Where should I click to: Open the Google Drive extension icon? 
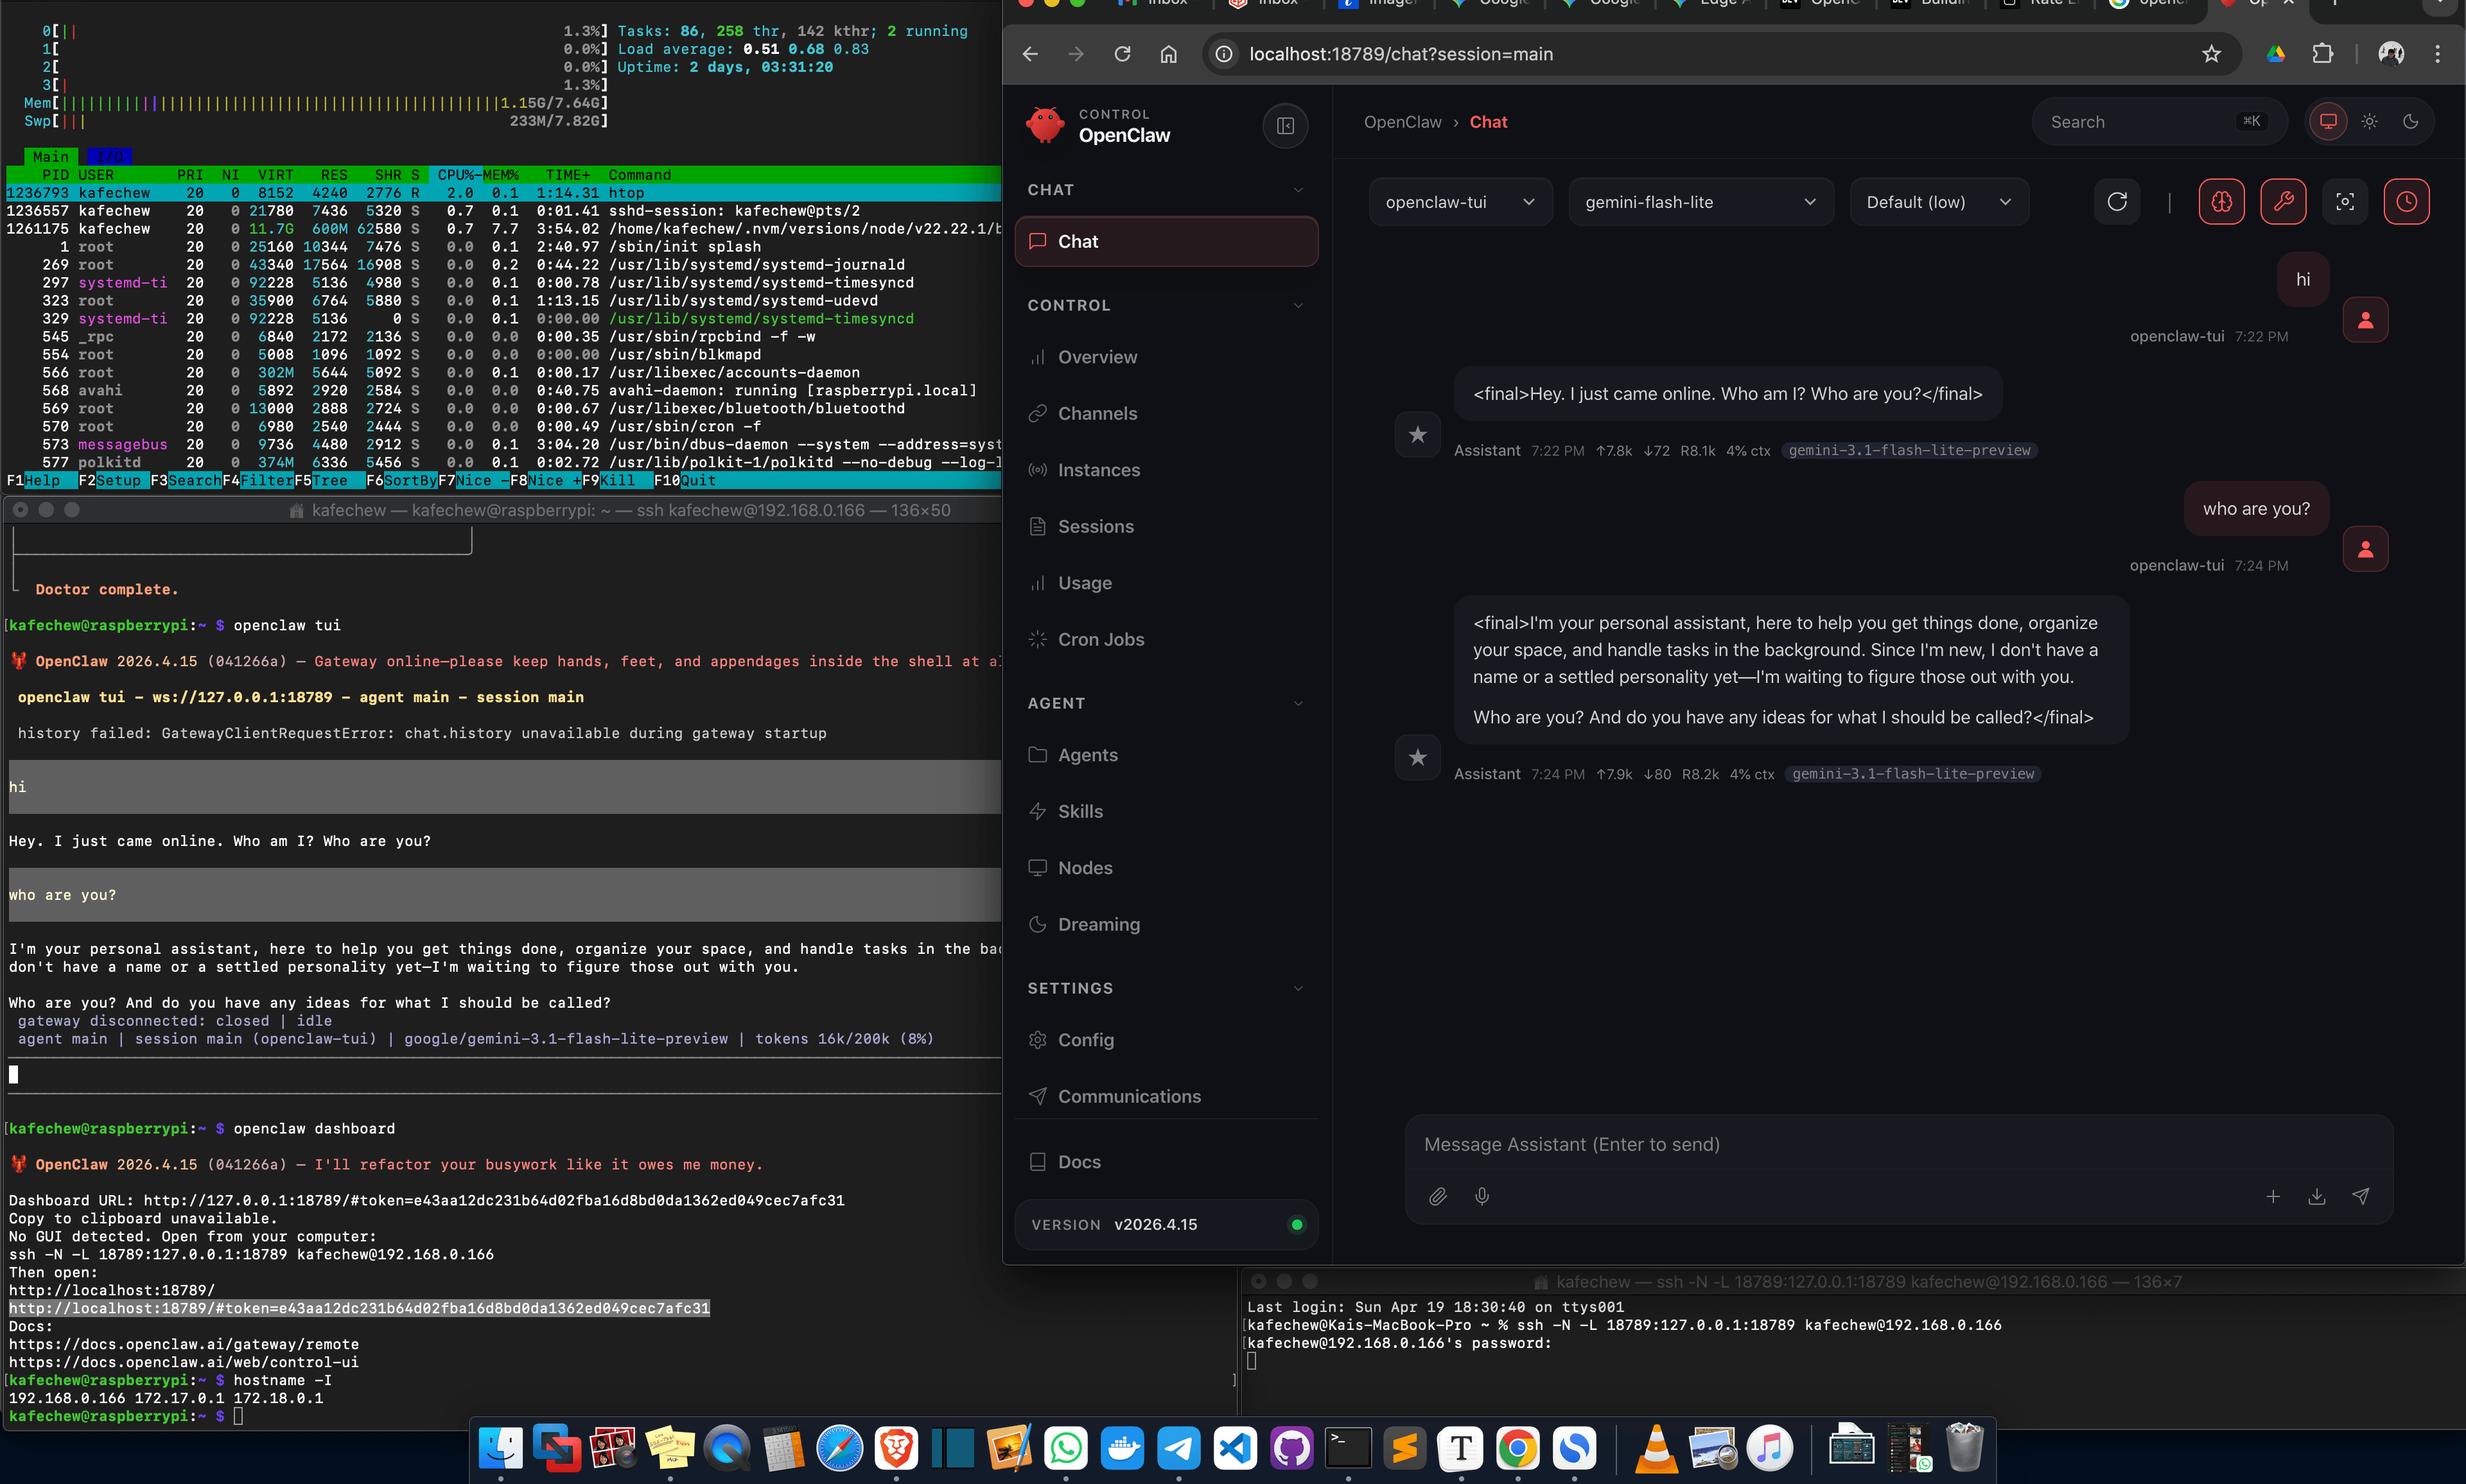click(2276, 54)
